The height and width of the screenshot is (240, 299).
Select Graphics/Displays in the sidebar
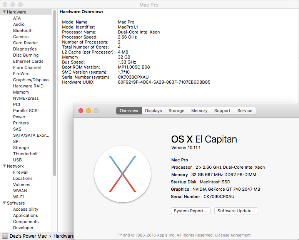(x=31, y=80)
